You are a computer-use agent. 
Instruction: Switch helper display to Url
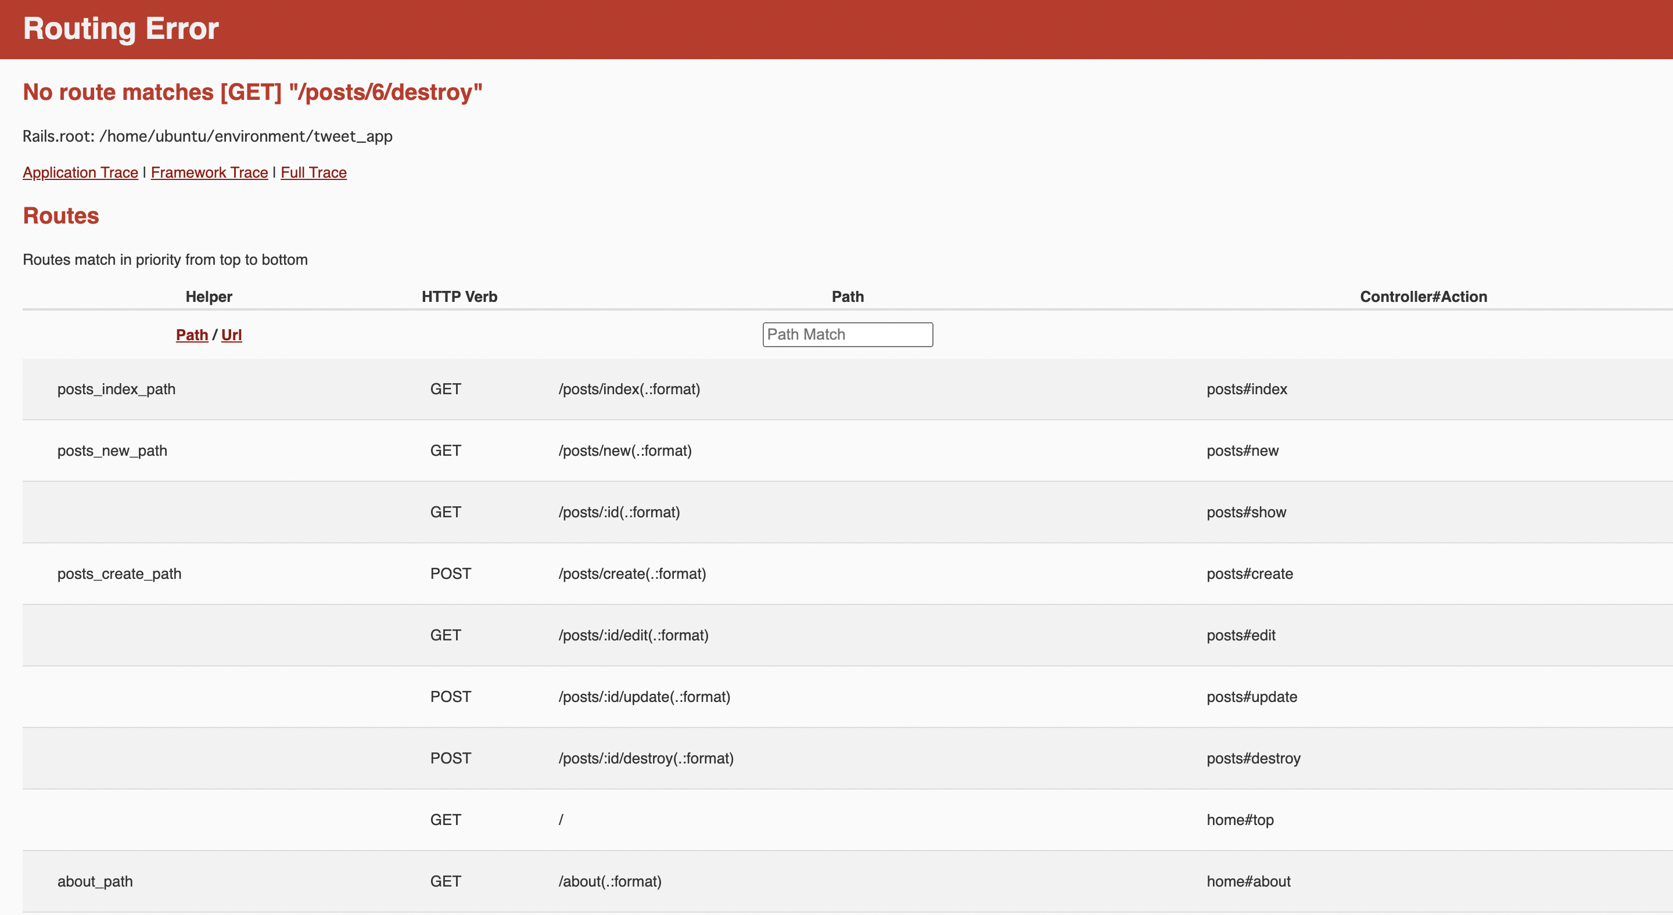pos(231,335)
